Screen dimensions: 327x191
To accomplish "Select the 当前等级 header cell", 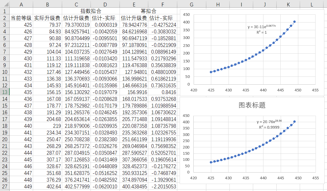I will (x=21, y=18).
